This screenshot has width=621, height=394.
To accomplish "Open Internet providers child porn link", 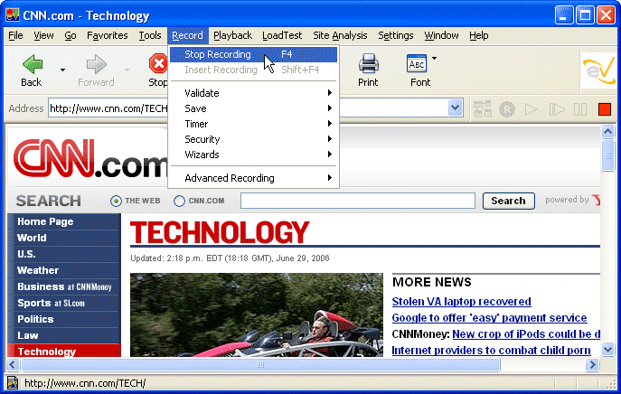I will click(x=491, y=351).
